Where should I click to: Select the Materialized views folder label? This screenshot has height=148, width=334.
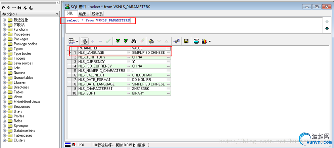tap(27, 102)
